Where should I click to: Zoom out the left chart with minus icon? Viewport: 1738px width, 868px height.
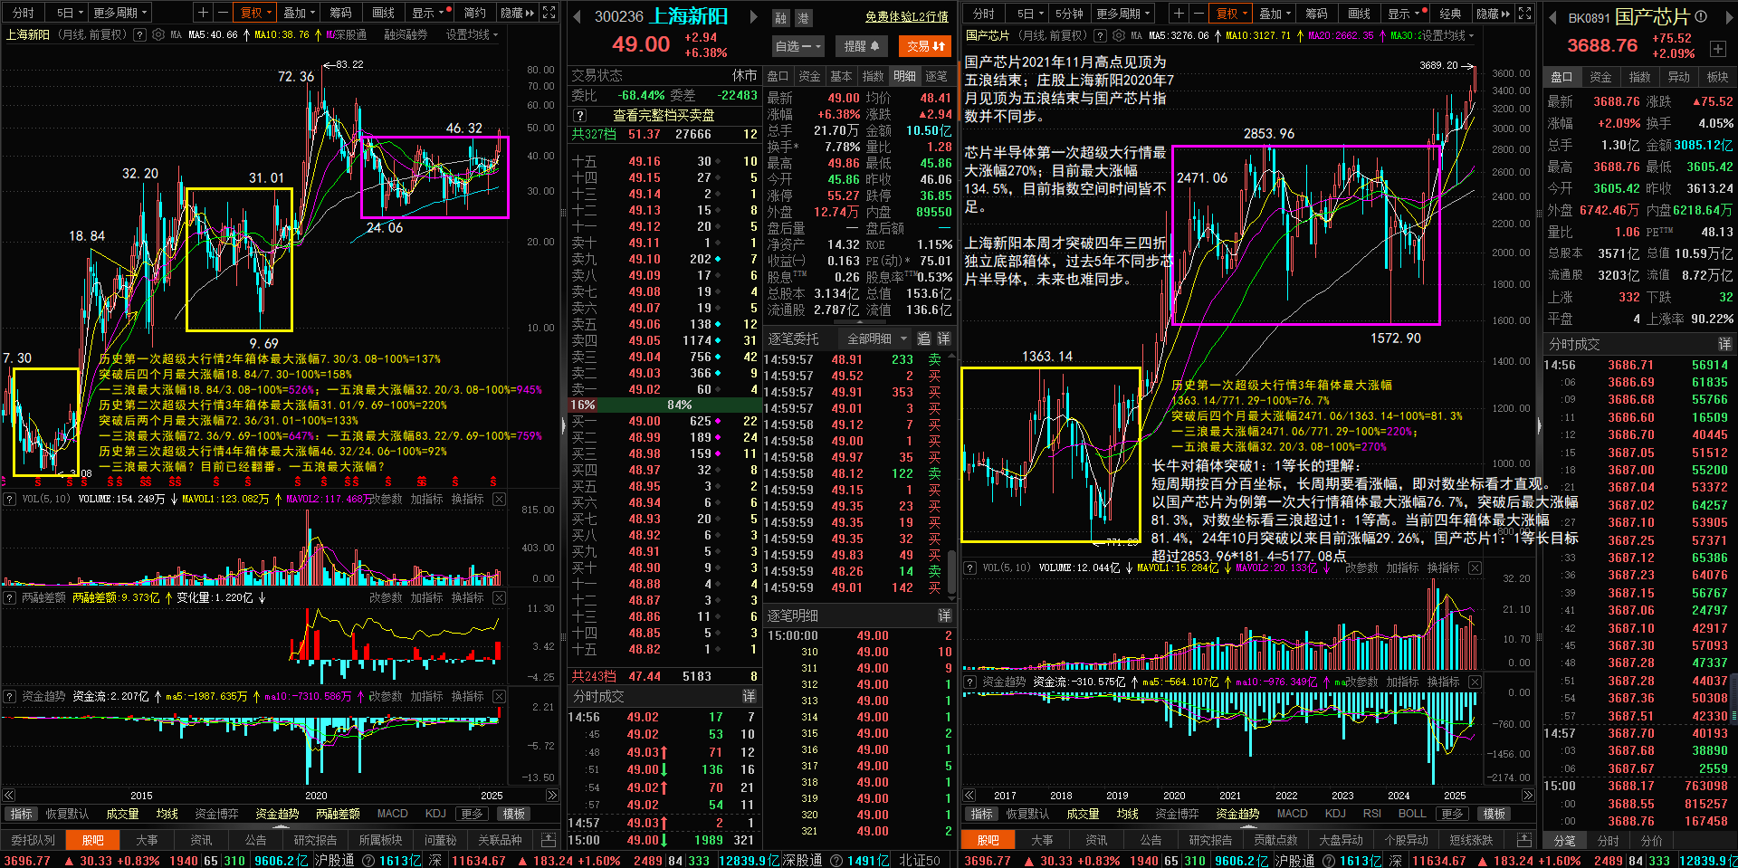coord(223,13)
